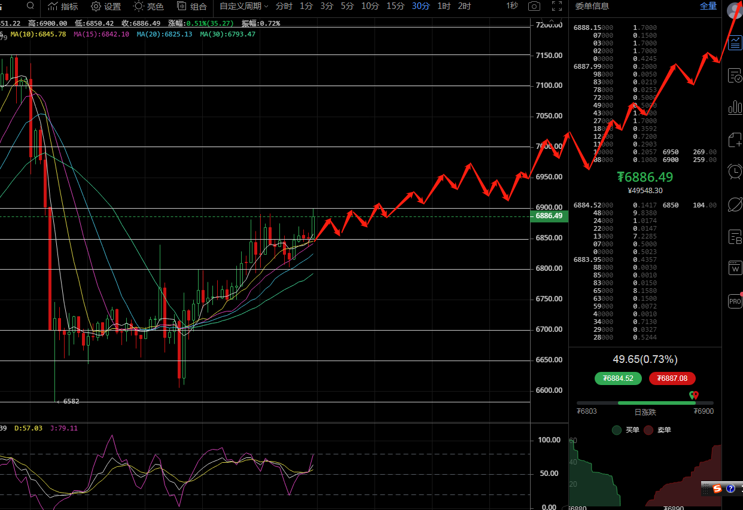Open the planet sidebar icon
Screen dimensions: 743x510
[735, 204]
